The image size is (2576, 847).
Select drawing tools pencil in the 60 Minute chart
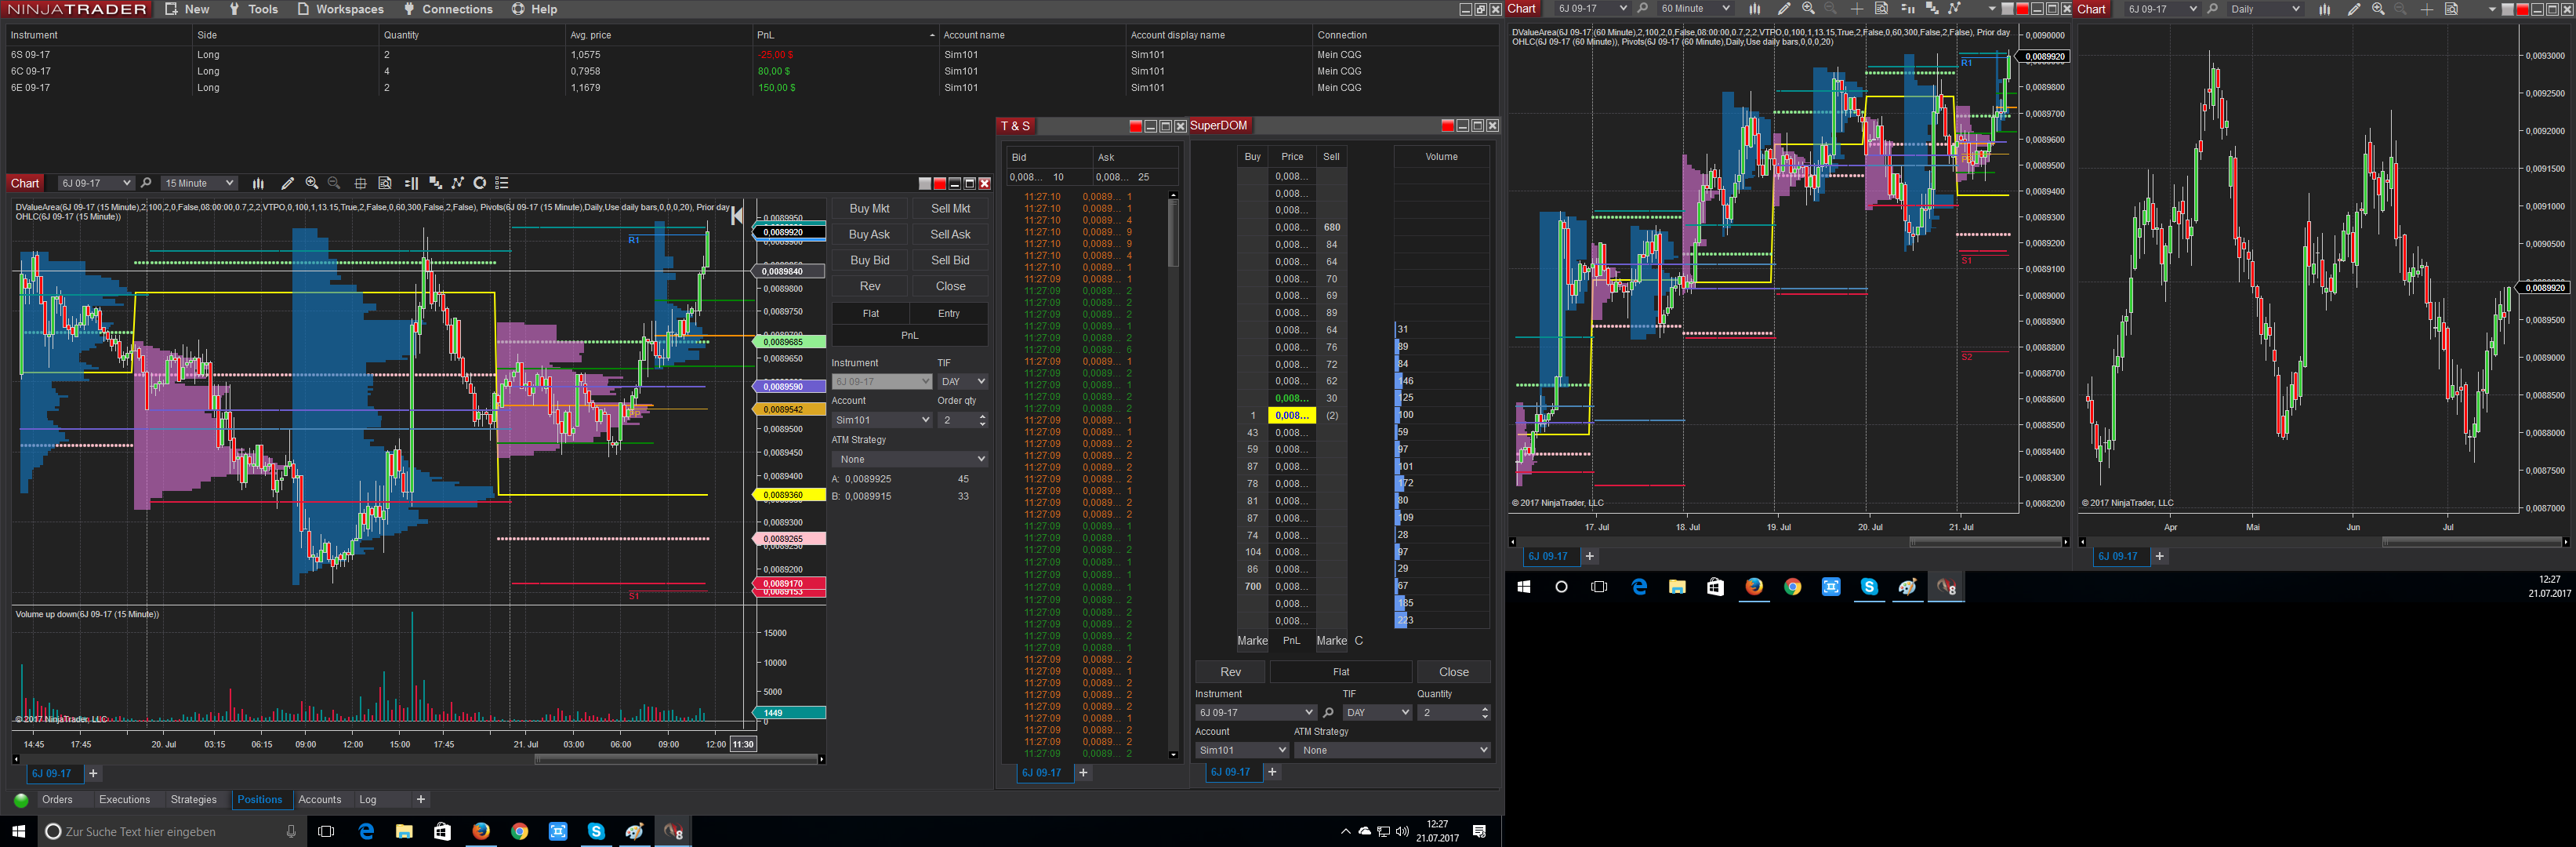pos(1783,9)
